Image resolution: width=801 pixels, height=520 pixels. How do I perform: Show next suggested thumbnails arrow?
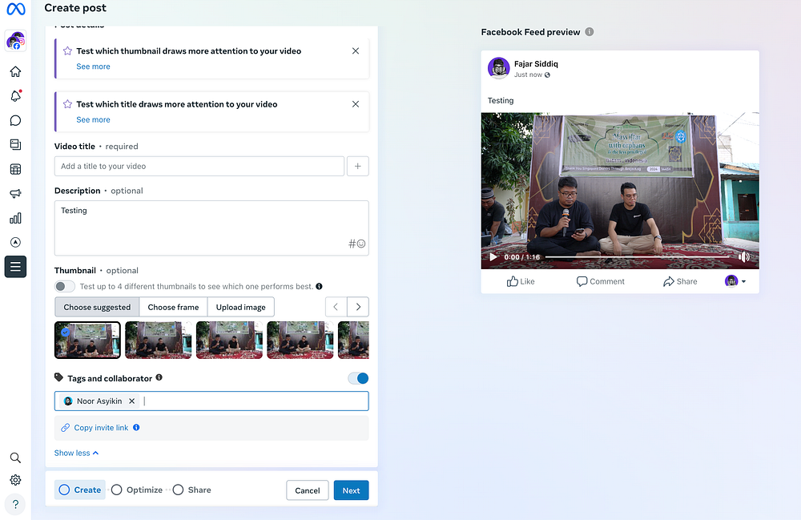coord(358,307)
